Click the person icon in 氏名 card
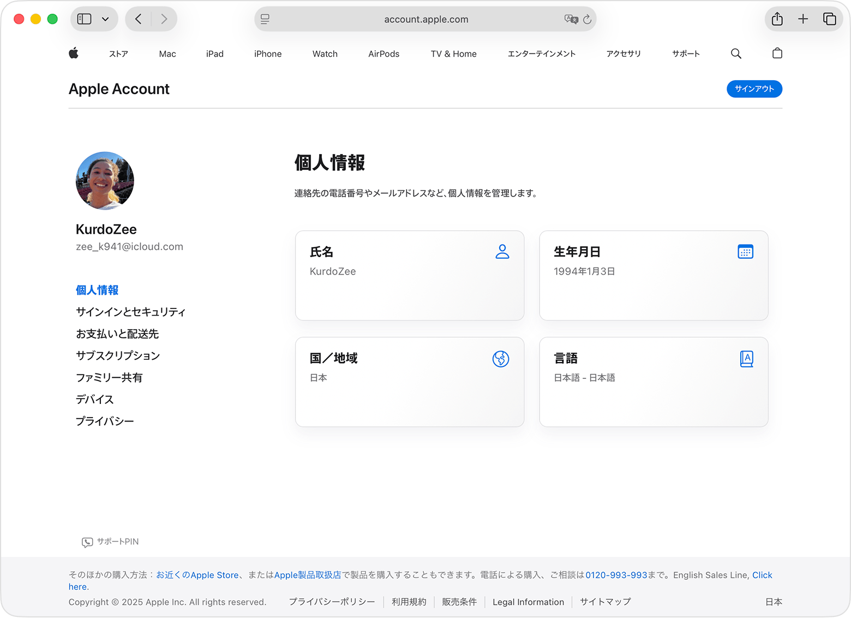851x618 pixels. (x=502, y=252)
